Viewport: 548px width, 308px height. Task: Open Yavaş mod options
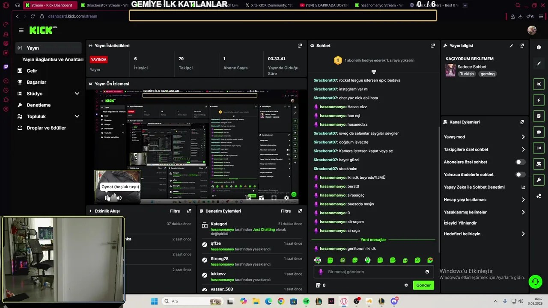484,137
